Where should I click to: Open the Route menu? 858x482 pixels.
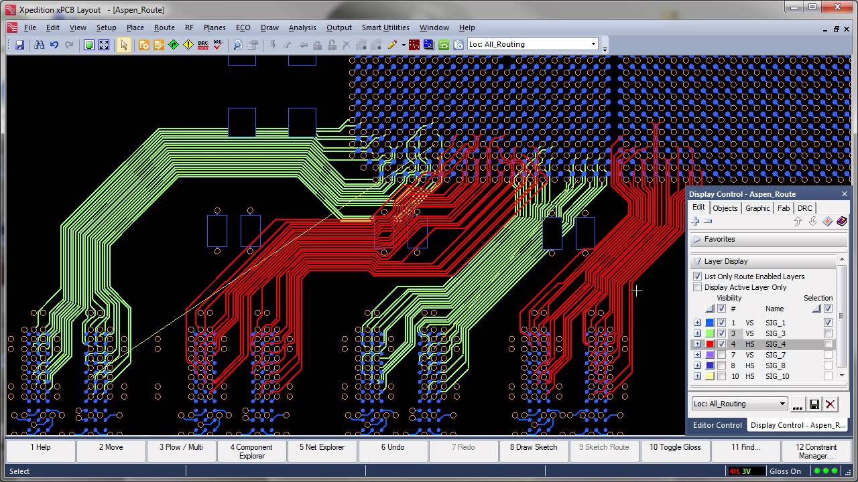point(164,27)
